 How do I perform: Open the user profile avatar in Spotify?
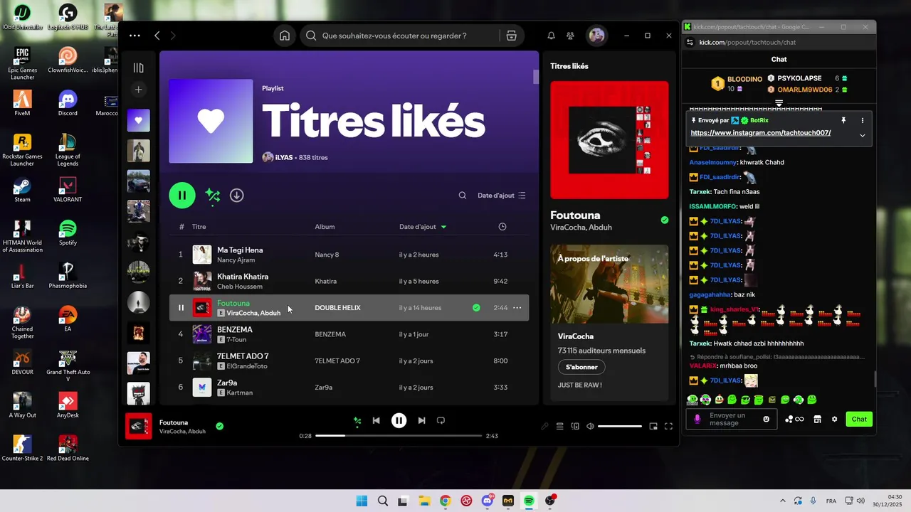click(x=596, y=36)
